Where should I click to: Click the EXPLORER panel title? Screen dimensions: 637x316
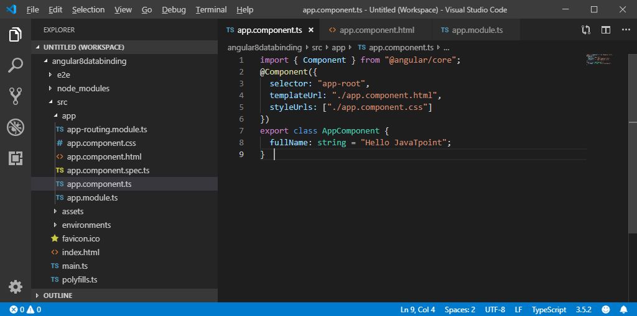coord(59,30)
